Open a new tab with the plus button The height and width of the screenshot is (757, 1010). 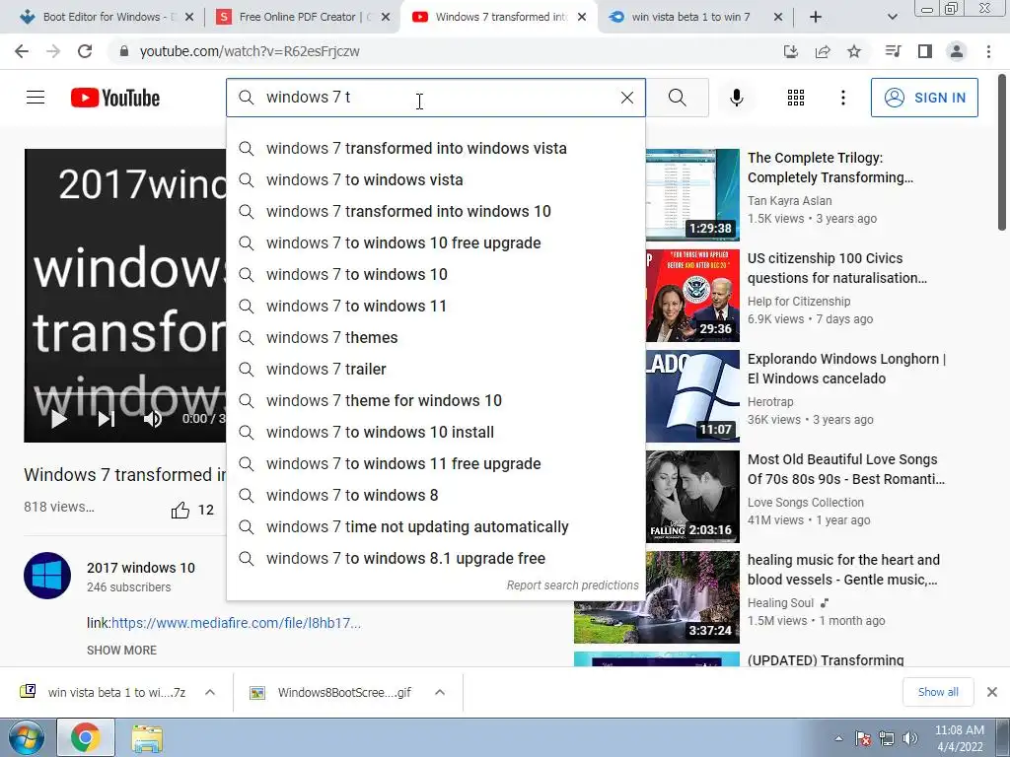(x=816, y=18)
